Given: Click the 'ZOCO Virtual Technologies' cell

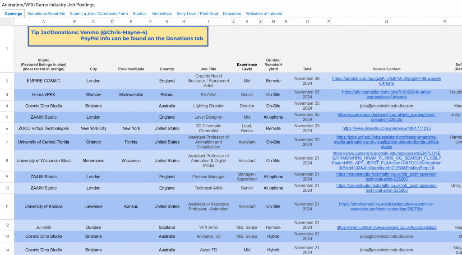Looking at the screenshot, I should (x=44, y=128).
